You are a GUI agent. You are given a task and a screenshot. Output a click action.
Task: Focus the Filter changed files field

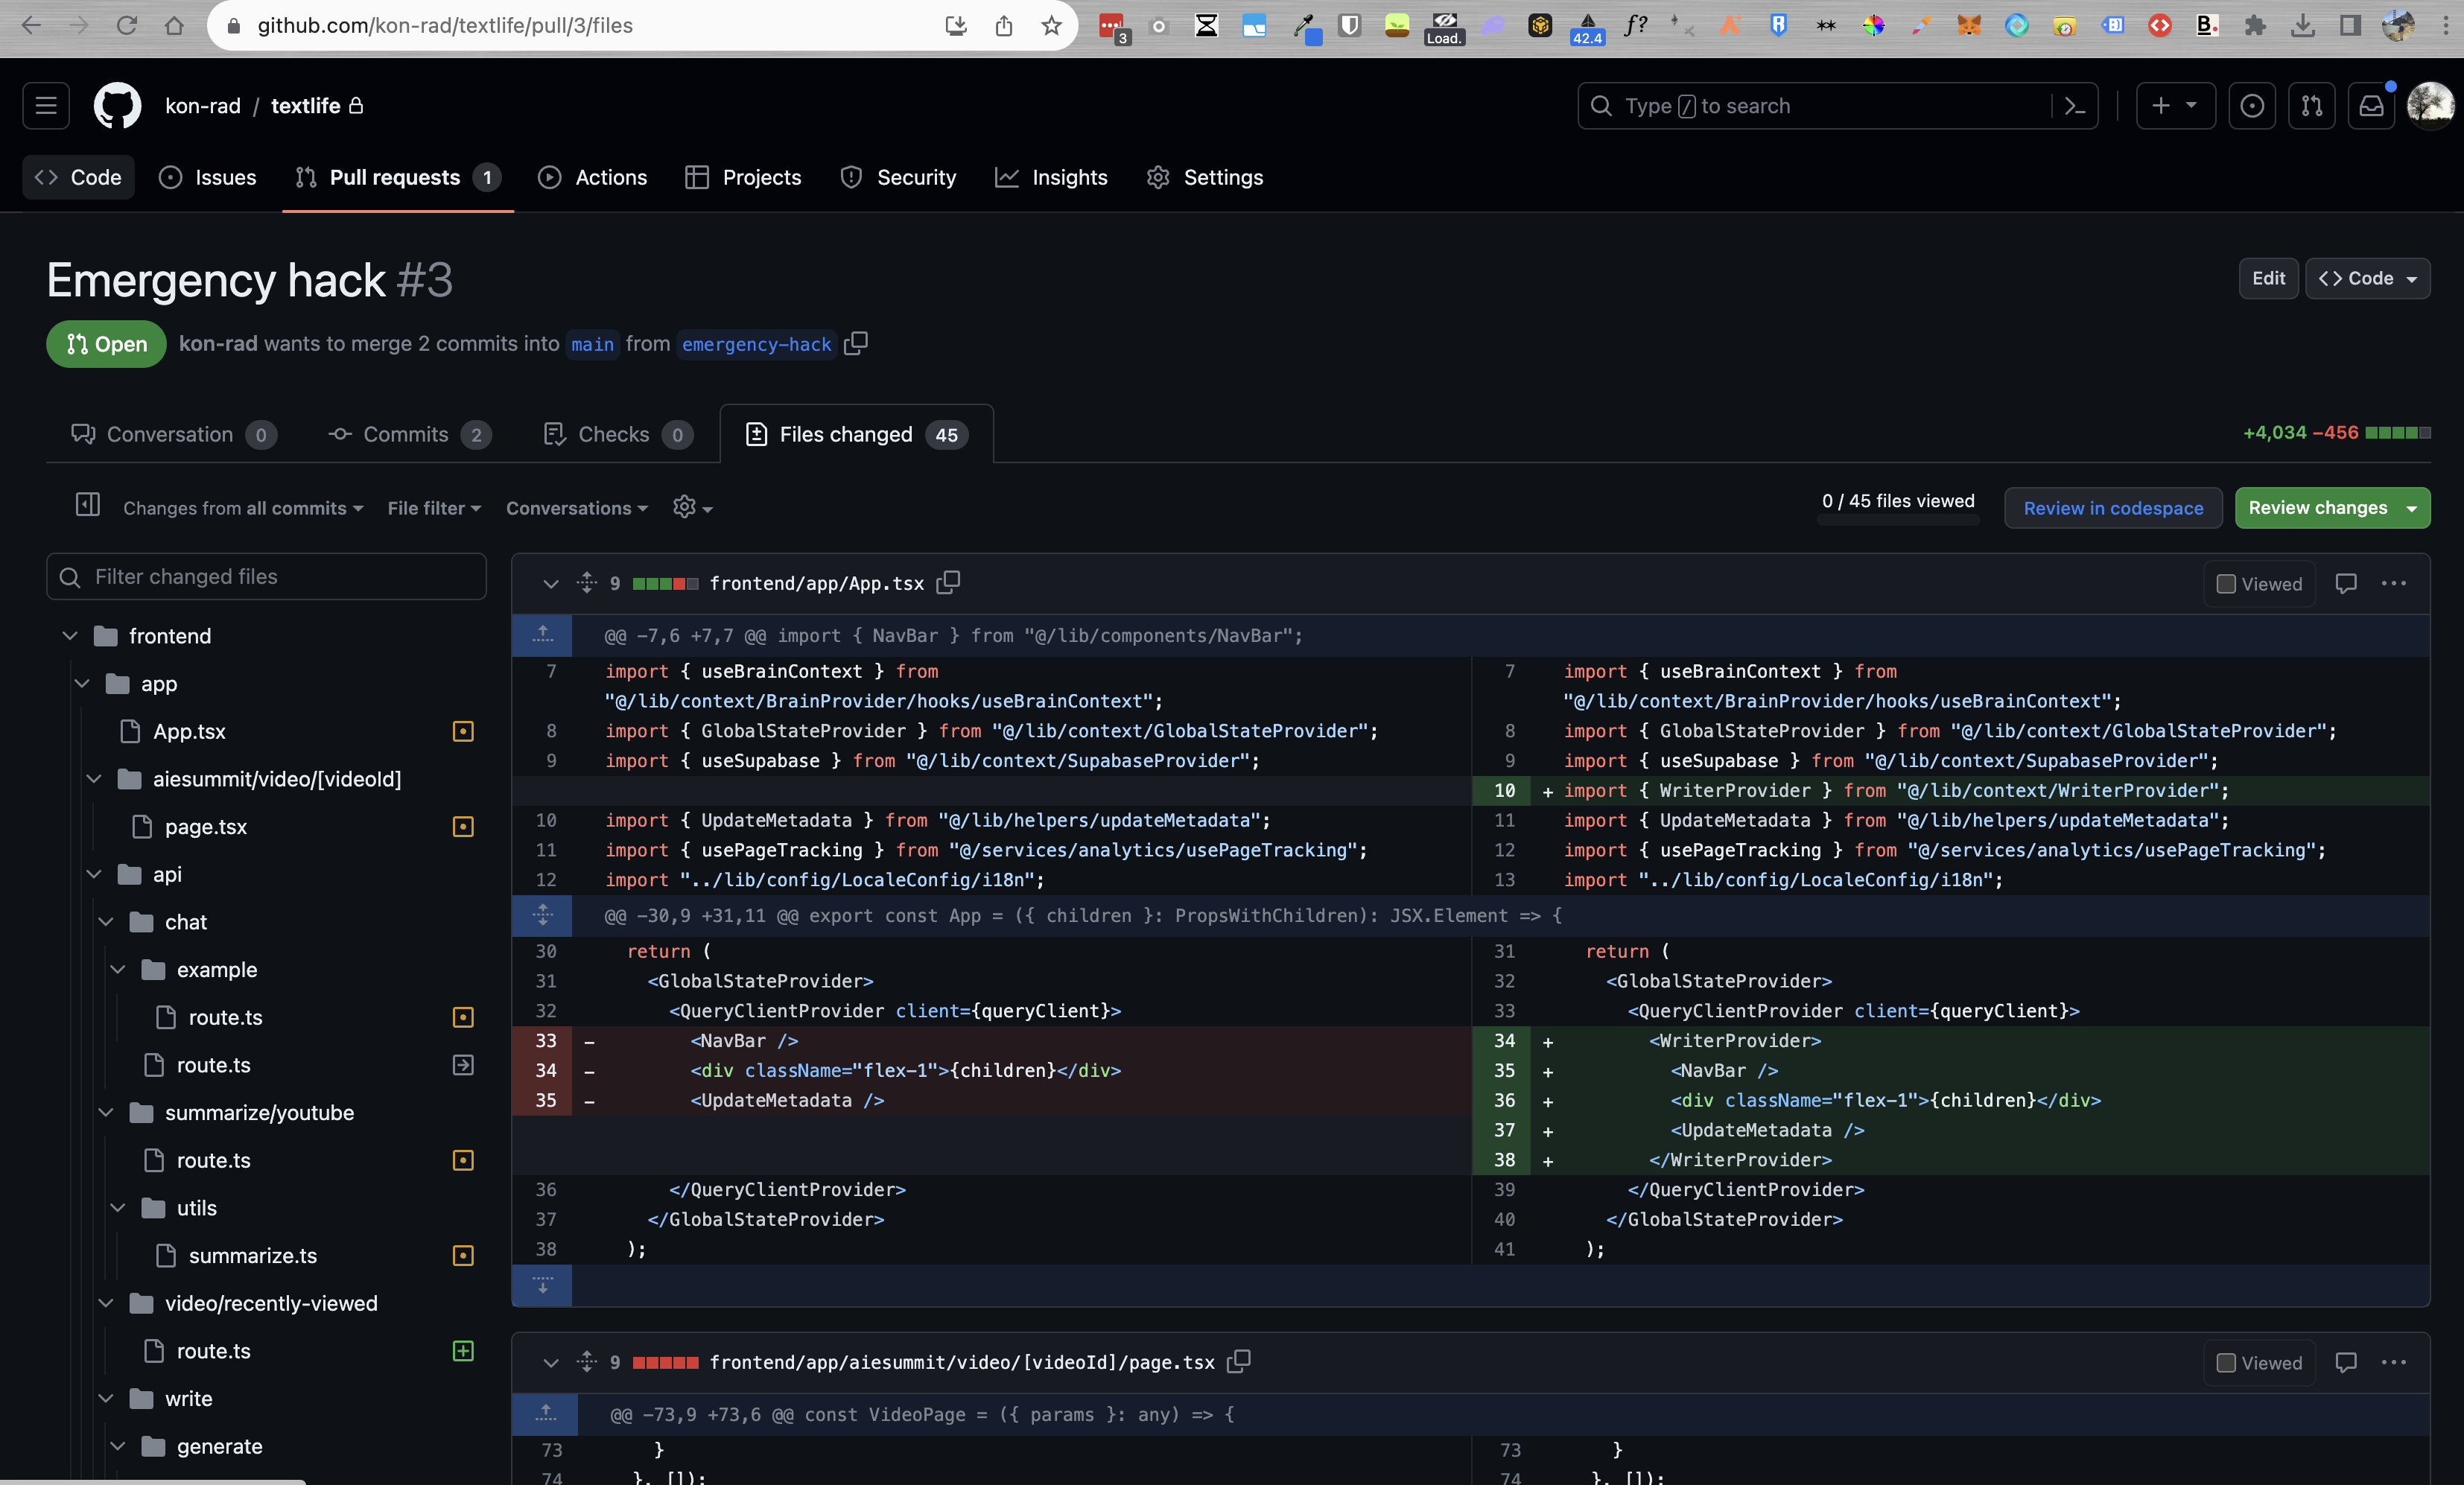click(x=267, y=577)
